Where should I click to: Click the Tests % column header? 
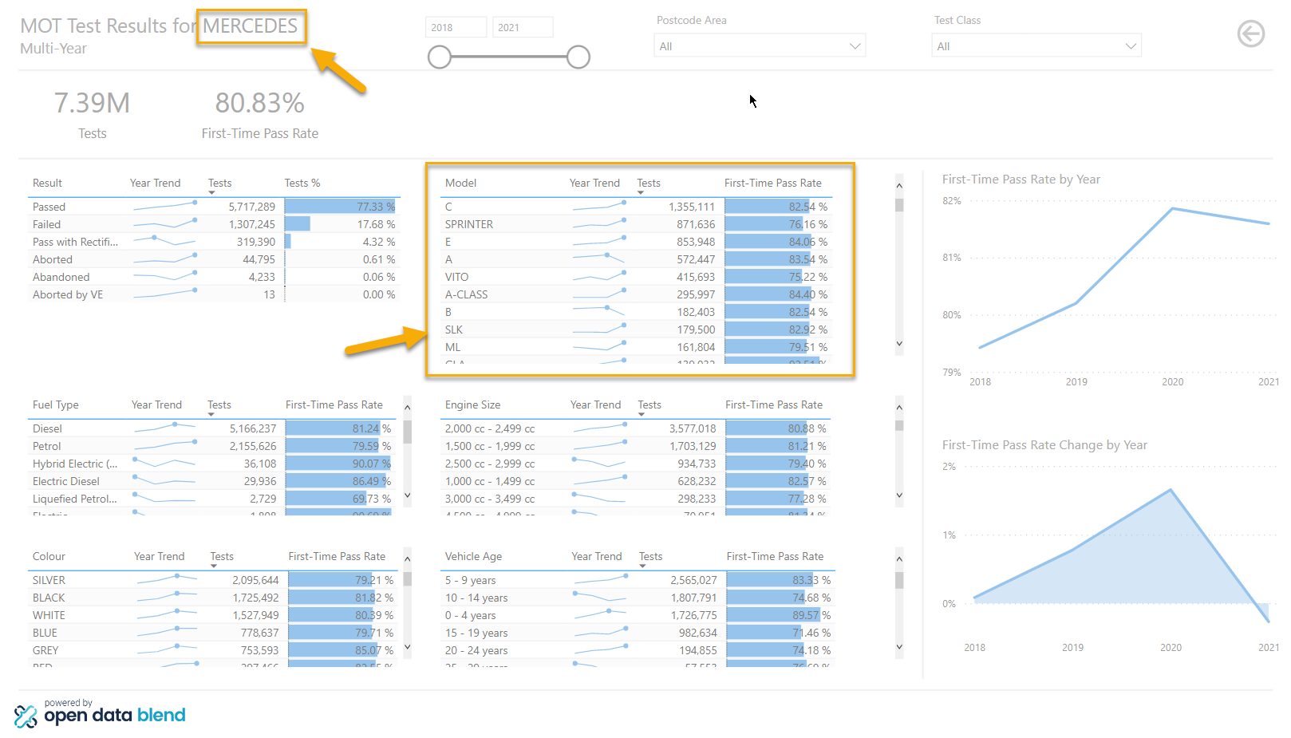pos(302,183)
